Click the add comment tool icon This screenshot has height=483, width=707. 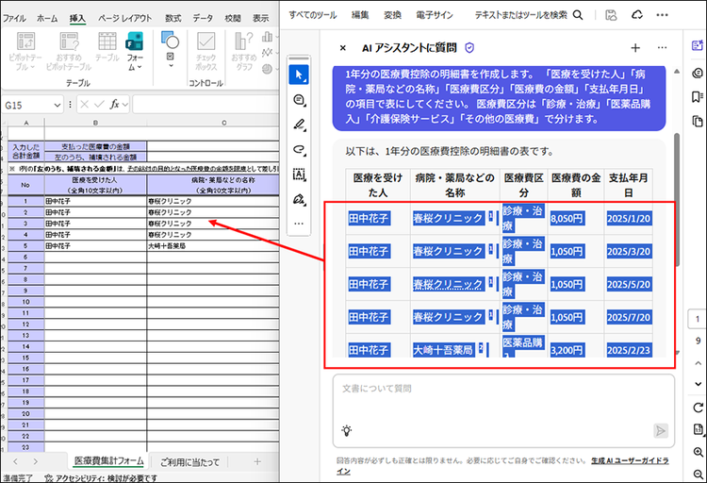point(300,100)
